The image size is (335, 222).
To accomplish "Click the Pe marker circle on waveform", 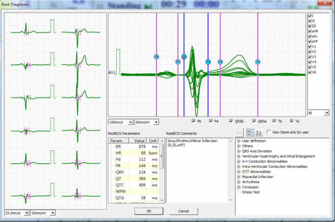I will [x=178, y=62].
